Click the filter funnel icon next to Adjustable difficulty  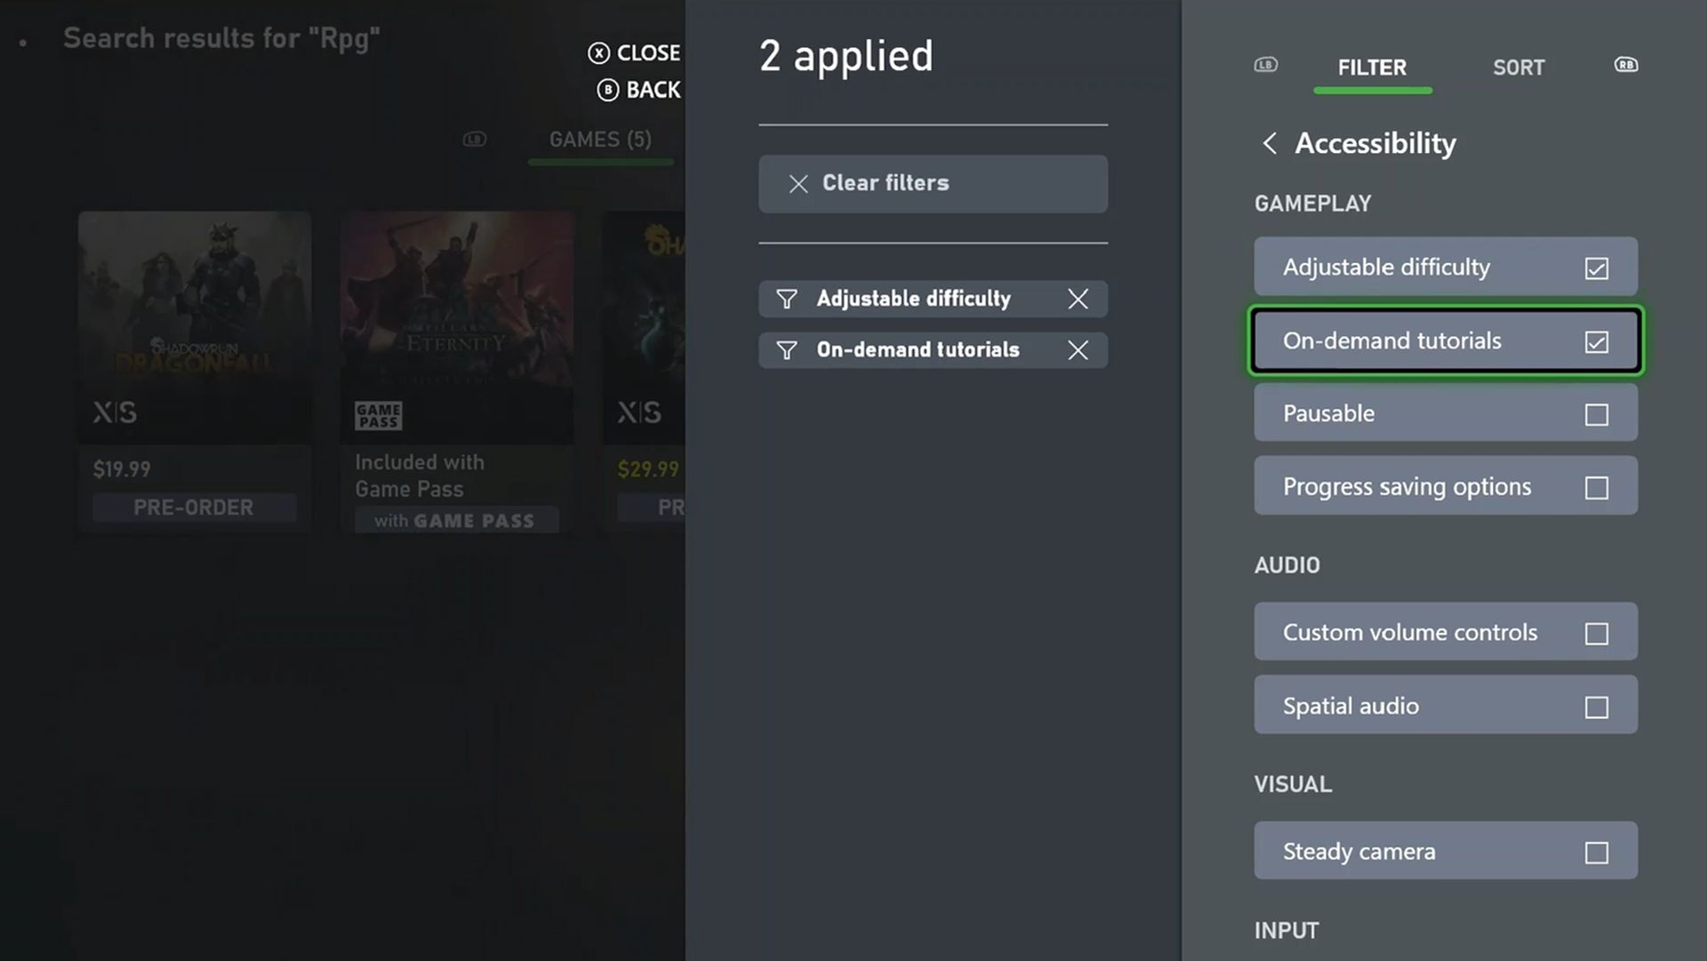pos(786,298)
